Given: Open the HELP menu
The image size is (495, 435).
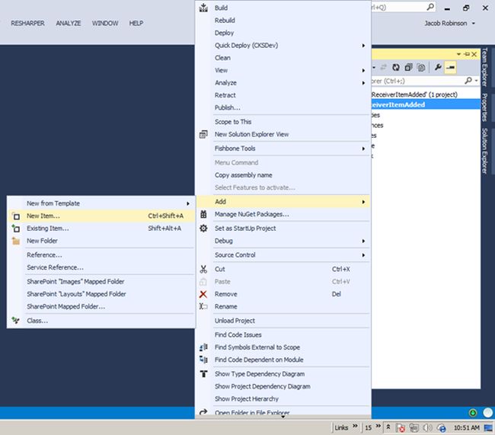Looking at the screenshot, I should tap(136, 24).
